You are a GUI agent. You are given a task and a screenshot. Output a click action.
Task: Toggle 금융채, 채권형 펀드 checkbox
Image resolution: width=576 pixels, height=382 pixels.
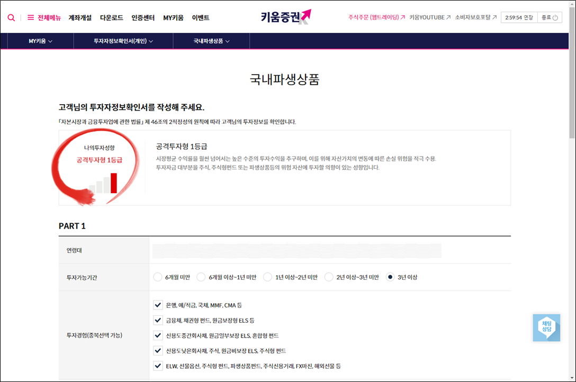[x=158, y=320]
